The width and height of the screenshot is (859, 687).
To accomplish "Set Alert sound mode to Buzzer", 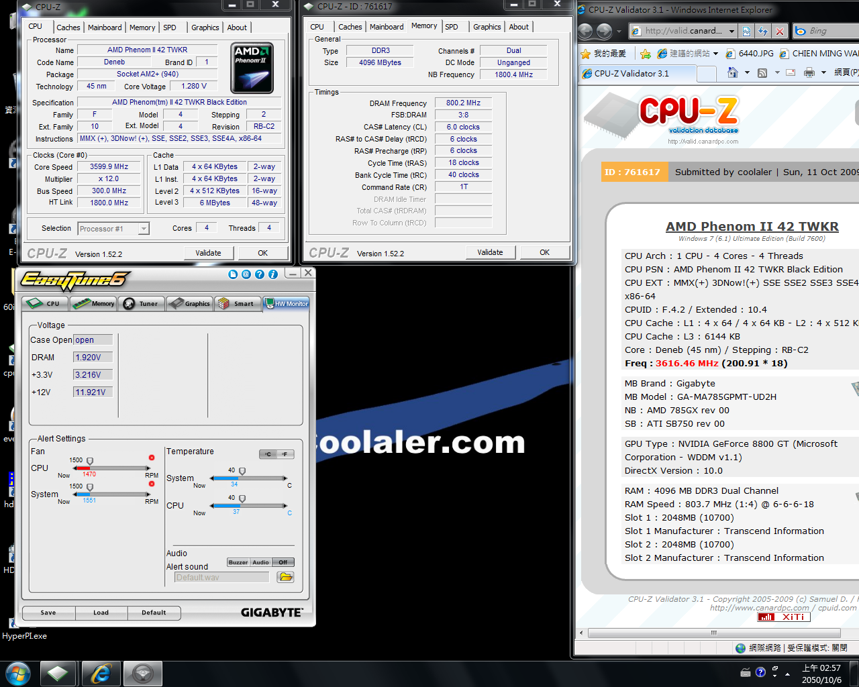I will [x=238, y=562].
